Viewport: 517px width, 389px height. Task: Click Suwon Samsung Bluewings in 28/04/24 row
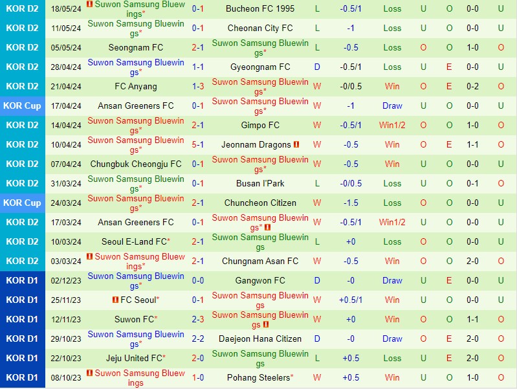(x=136, y=67)
